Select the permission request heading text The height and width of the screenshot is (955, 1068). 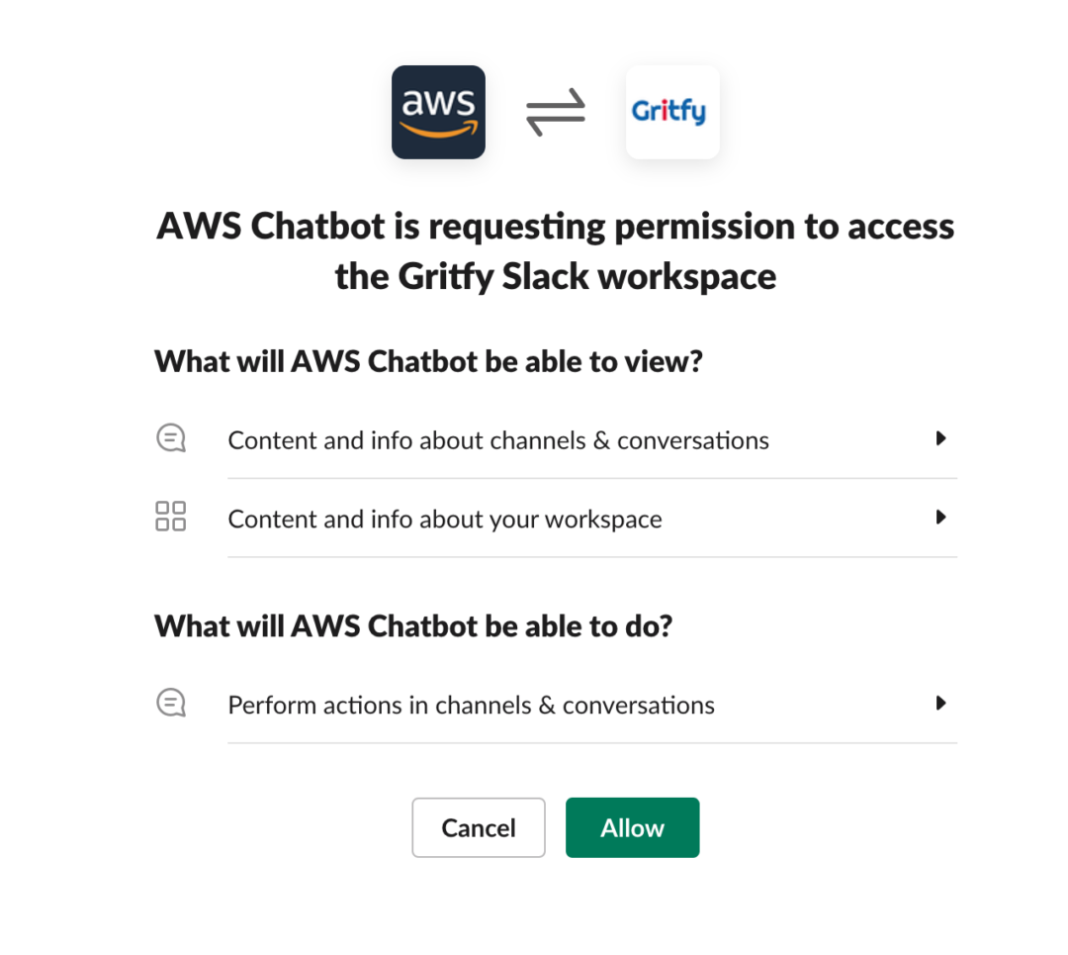(x=555, y=250)
